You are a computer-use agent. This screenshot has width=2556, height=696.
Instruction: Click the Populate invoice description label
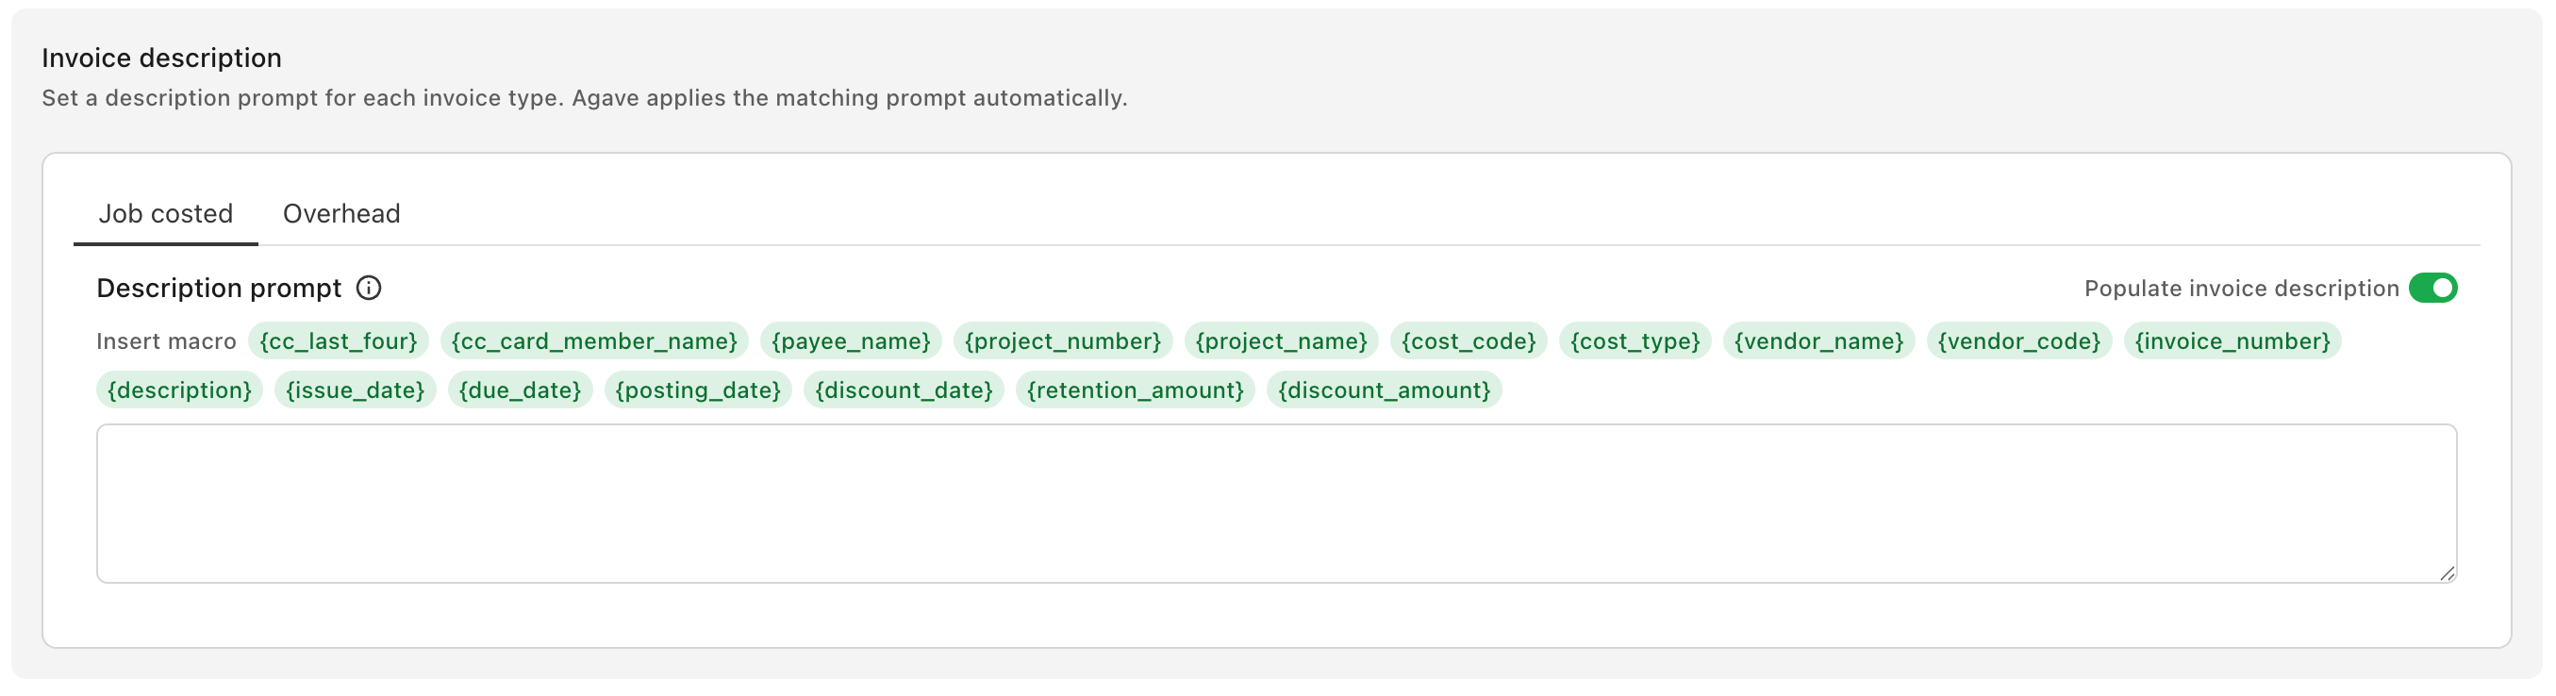tap(2240, 289)
